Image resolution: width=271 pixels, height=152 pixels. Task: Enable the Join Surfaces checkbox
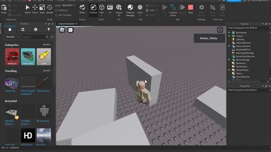[56, 15]
